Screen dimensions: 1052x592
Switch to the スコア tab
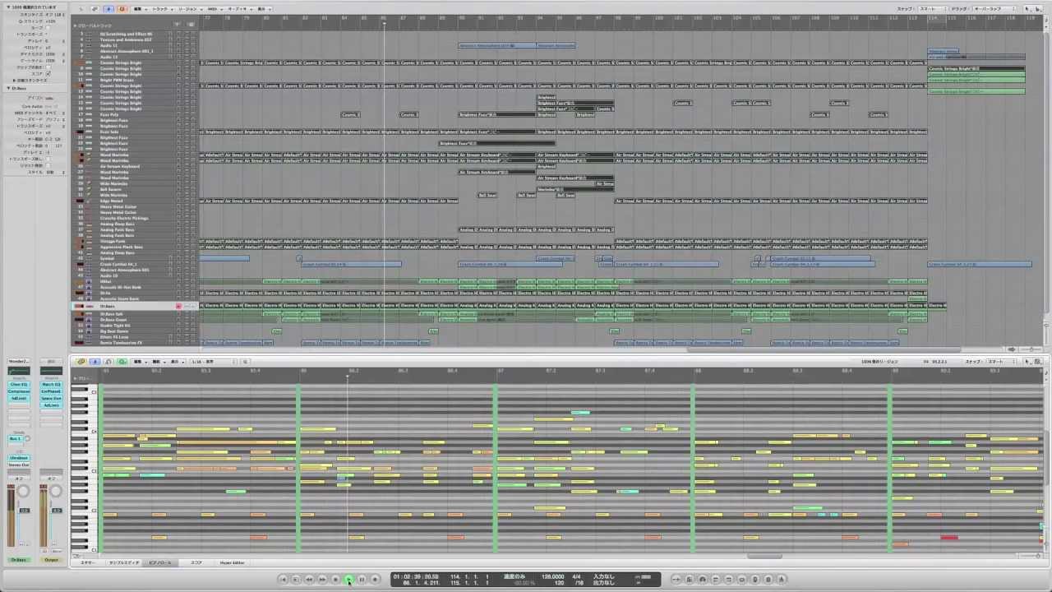(x=196, y=562)
